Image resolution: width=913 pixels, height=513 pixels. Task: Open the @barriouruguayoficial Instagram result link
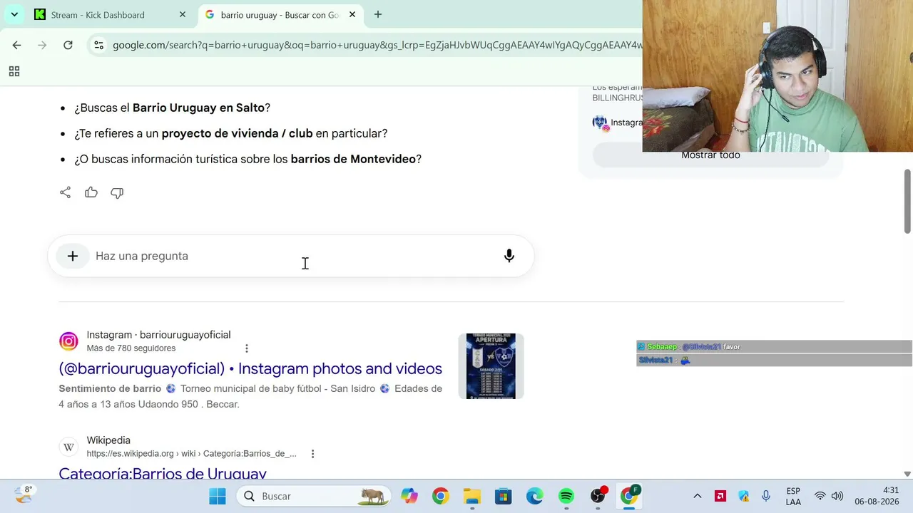(250, 368)
